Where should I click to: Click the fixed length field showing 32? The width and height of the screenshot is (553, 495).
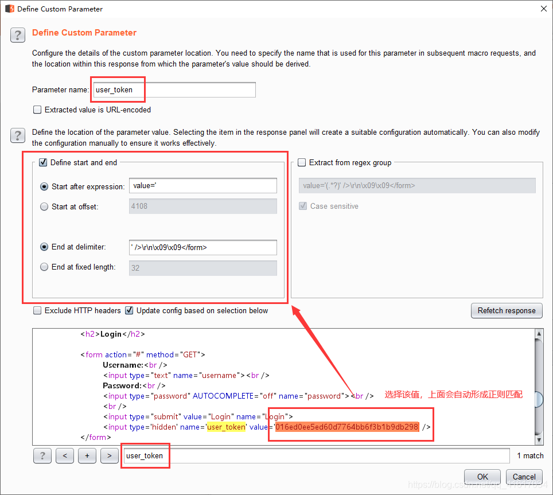(x=203, y=268)
